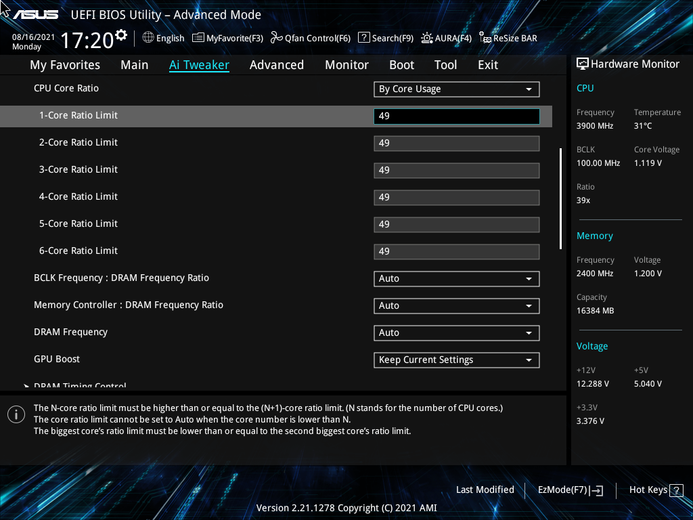
Task: Click the ASUS logo
Action: coord(35,15)
